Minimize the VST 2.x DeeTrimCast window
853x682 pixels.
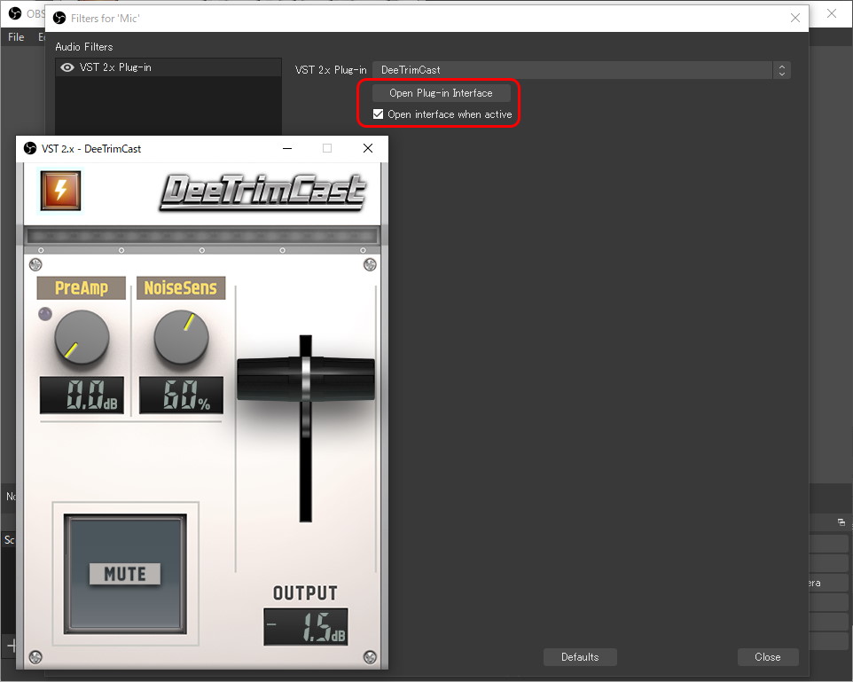click(287, 148)
